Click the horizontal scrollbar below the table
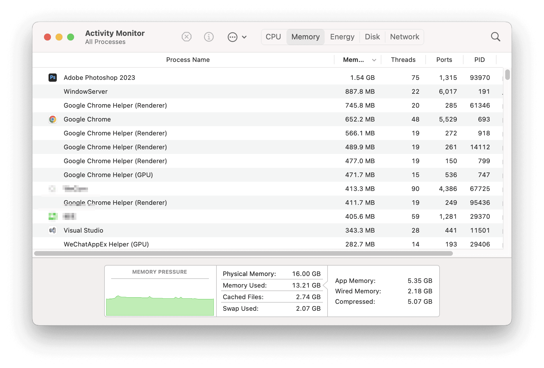Screen dimensions: 544x368 coord(243,253)
